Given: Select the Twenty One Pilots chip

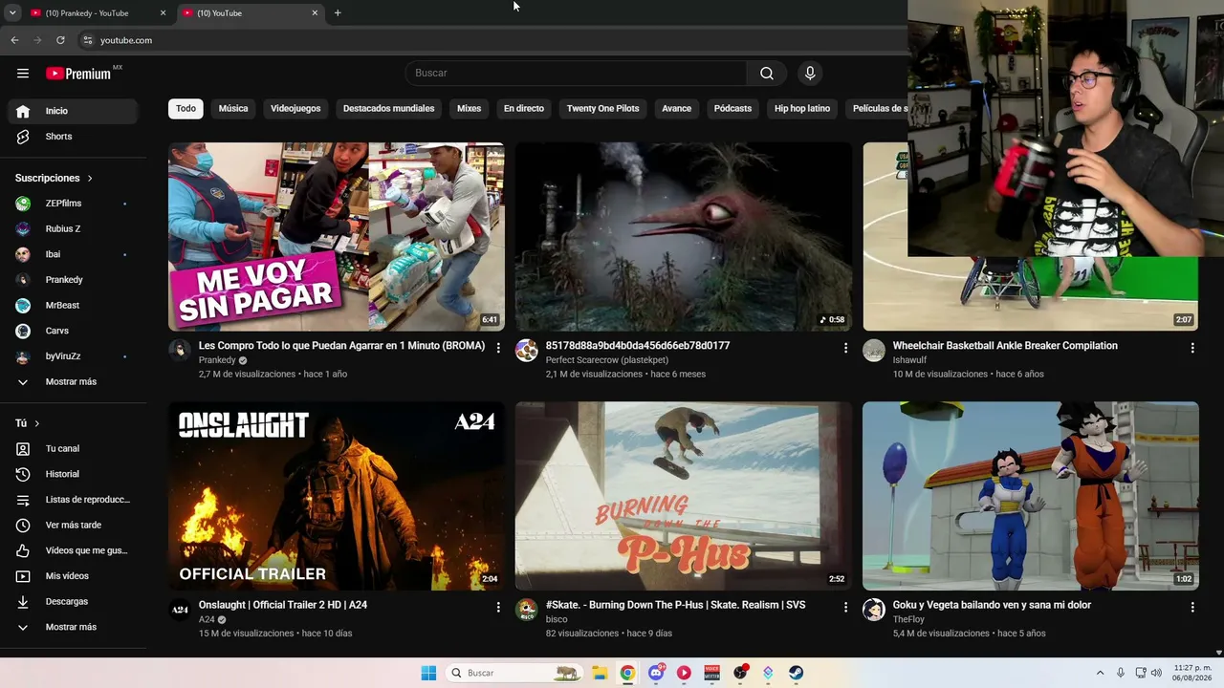Looking at the screenshot, I should point(602,109).
